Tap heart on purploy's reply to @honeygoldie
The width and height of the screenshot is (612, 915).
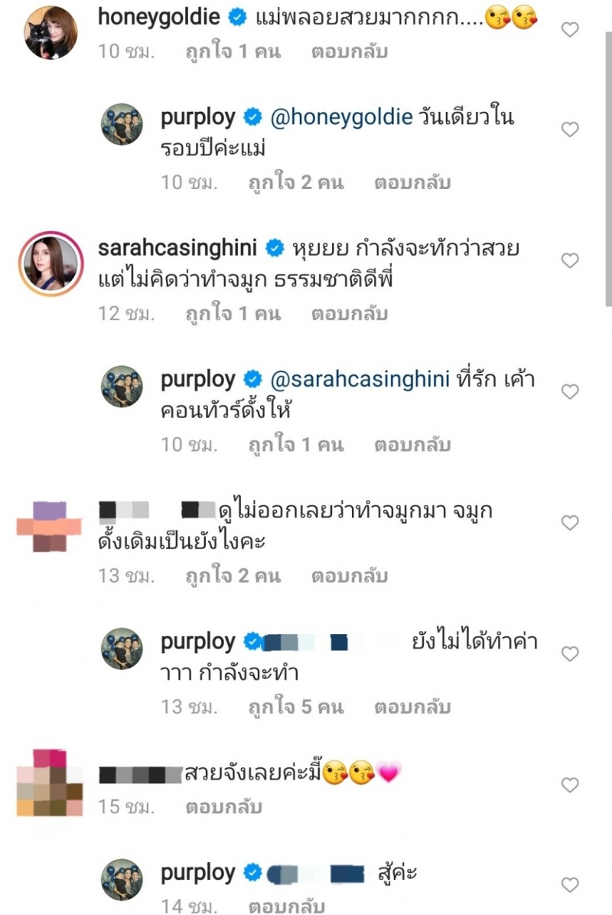[569, 129]
